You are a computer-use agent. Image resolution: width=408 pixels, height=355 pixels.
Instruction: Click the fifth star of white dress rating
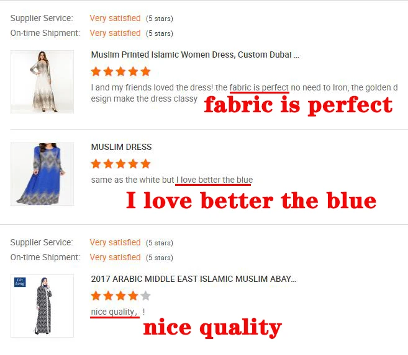pos(146,71)
